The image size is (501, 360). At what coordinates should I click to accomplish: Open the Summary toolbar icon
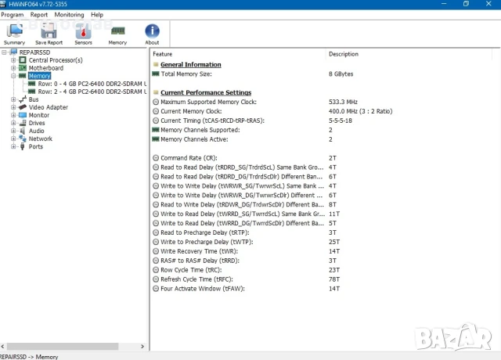[x=14, y=33]
